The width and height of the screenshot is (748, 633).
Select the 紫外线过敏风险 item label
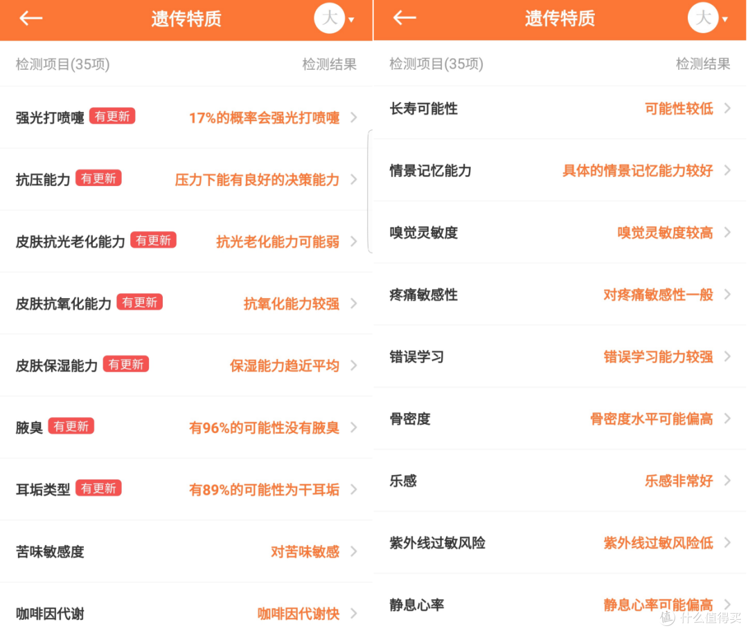coord(438,542)
